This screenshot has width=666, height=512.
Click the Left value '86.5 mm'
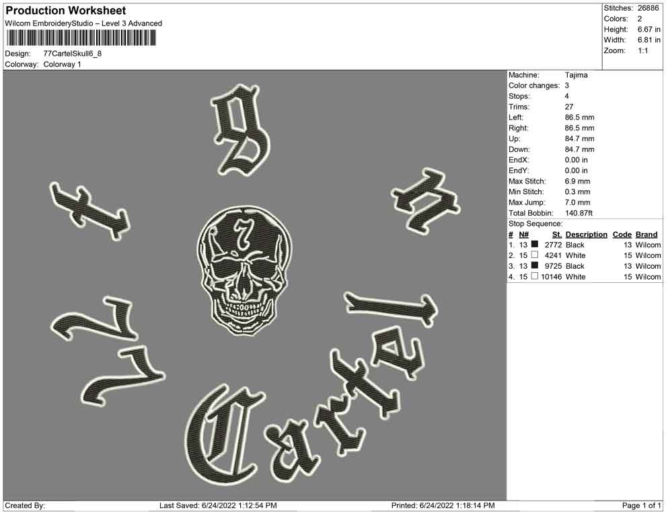click(579, 118)
